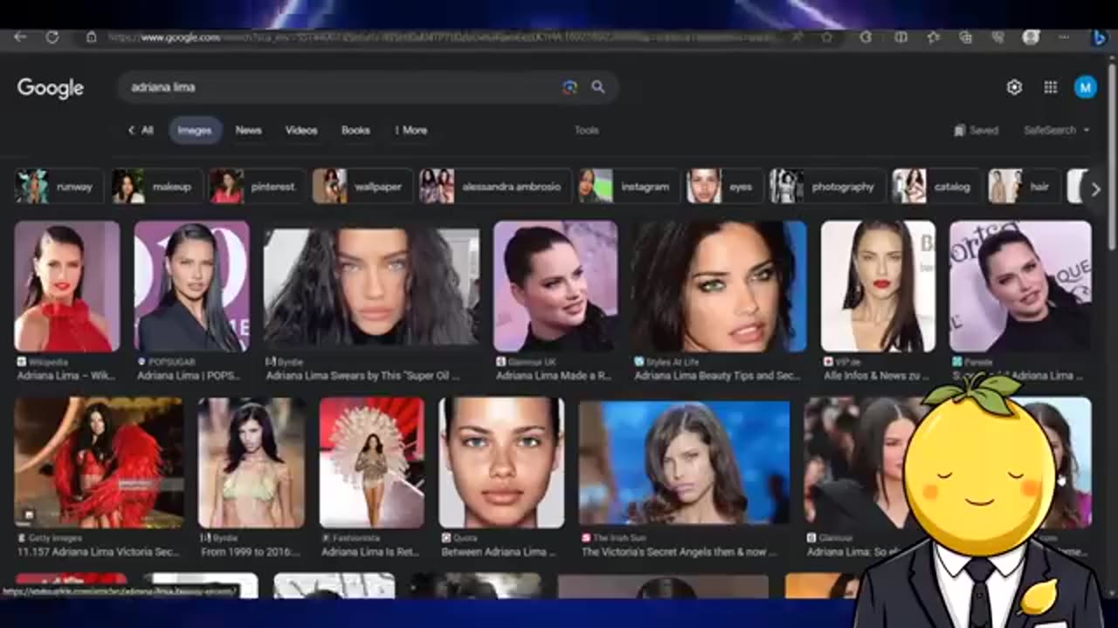The image size is (1118, 628).
Task: Open The Irish Sun image thumbnail
Action: (684, 462)
